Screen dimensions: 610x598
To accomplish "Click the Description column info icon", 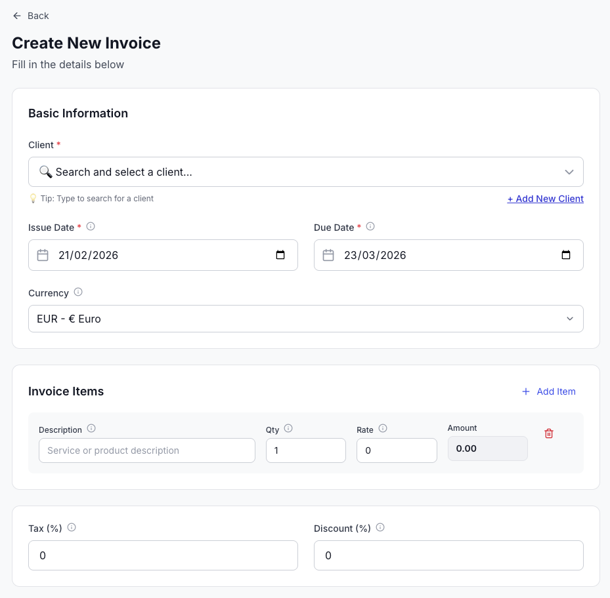I will [x=91, y=428].
